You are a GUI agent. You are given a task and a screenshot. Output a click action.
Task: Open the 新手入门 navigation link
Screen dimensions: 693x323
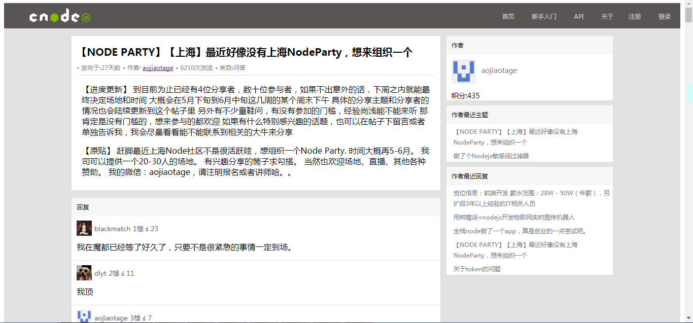pyautogui.click(x=544, y=16)
